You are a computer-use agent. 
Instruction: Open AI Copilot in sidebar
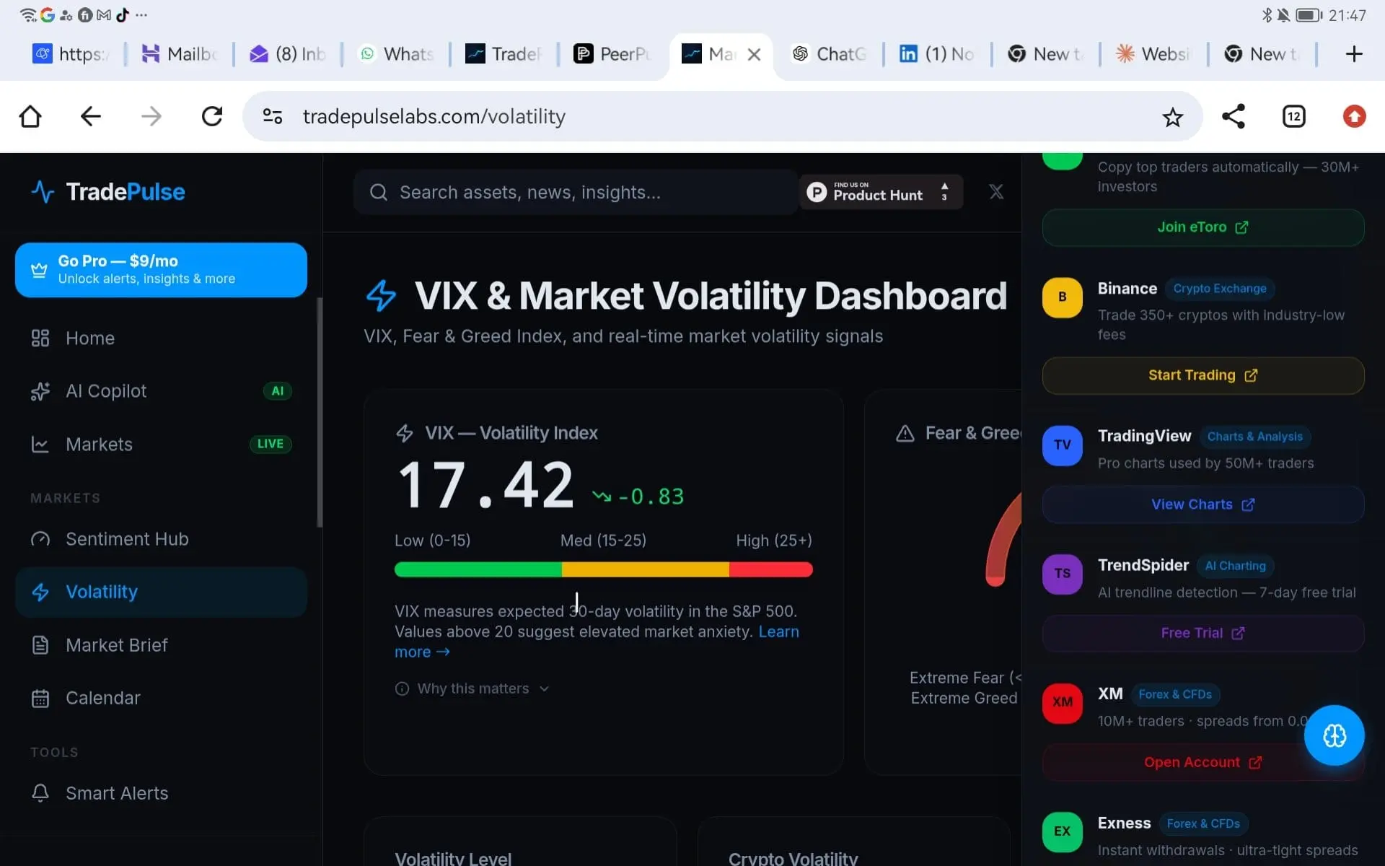point(161,391)
